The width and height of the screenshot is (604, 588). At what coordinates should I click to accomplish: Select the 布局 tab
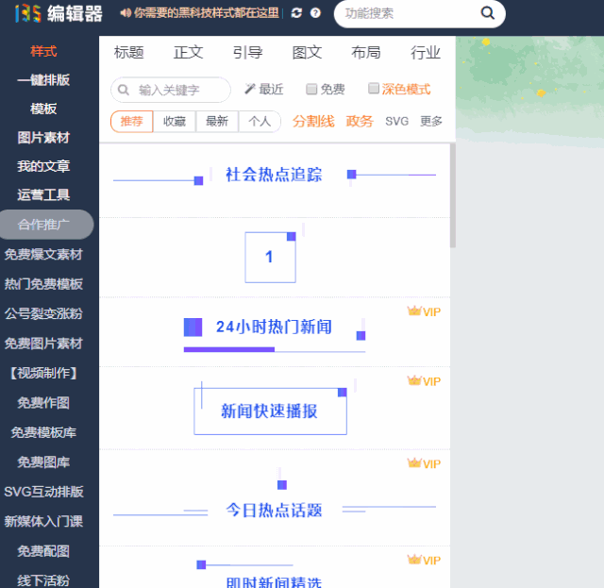click(x=366, y=53)
